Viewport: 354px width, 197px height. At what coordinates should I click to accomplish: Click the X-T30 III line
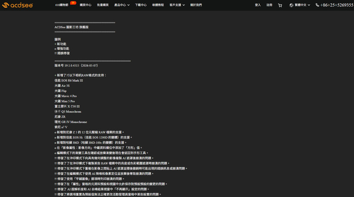(x=67, y=106)
